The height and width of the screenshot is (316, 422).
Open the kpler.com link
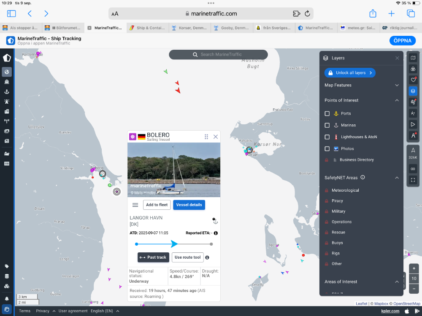click(390, 311)
